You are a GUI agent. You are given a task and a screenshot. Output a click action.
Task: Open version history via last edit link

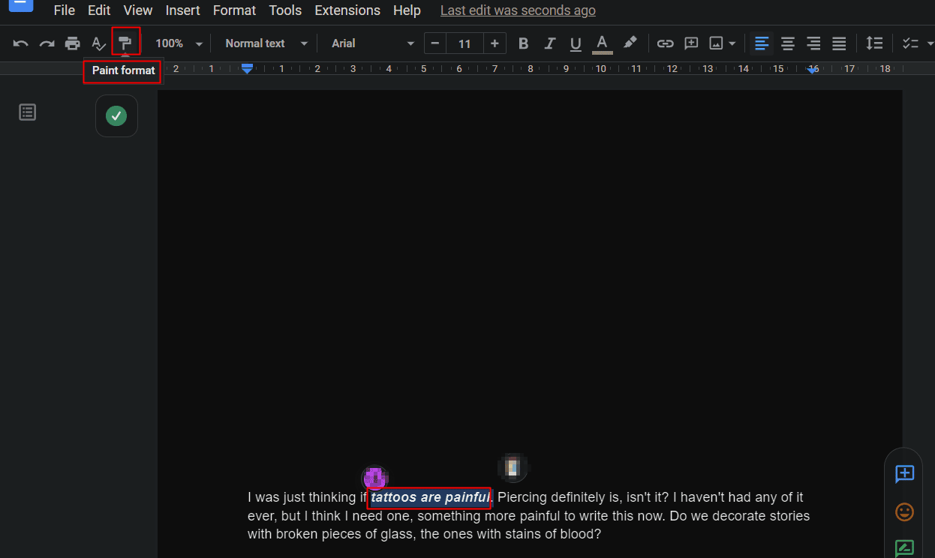pyautogui.click(x=518, y=10)
